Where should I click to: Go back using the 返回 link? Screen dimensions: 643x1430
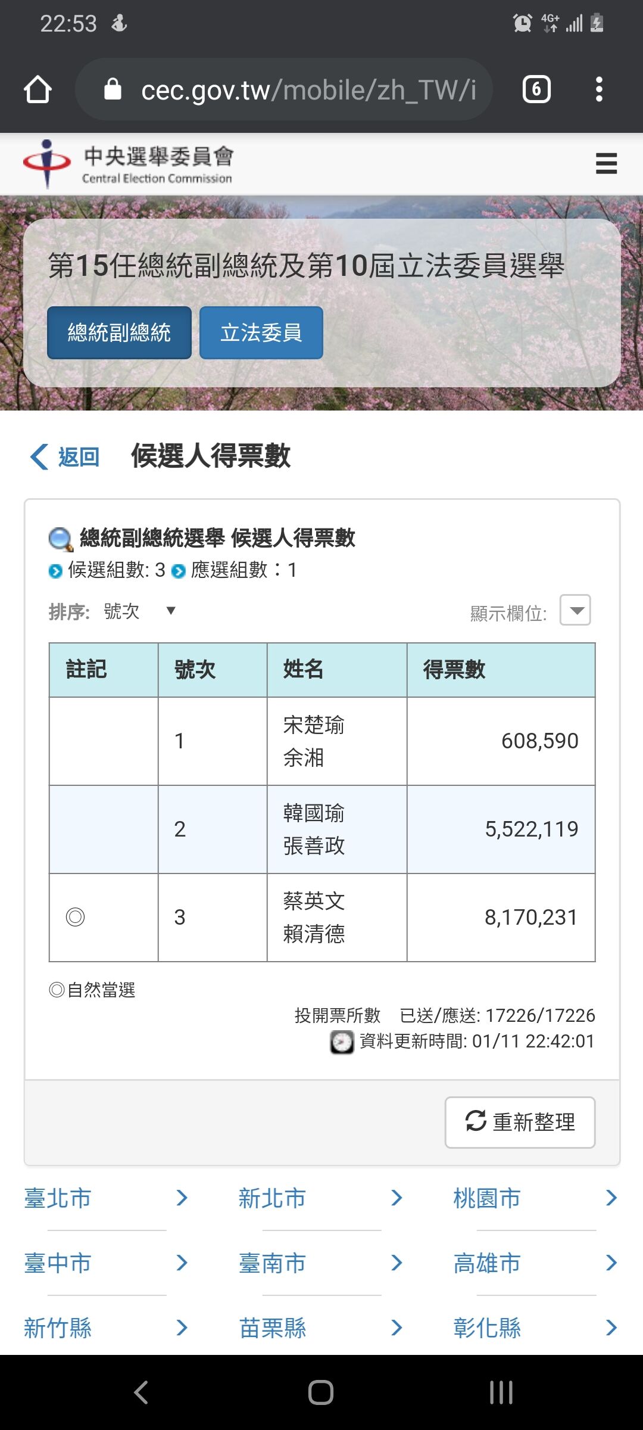click(64, 457)
